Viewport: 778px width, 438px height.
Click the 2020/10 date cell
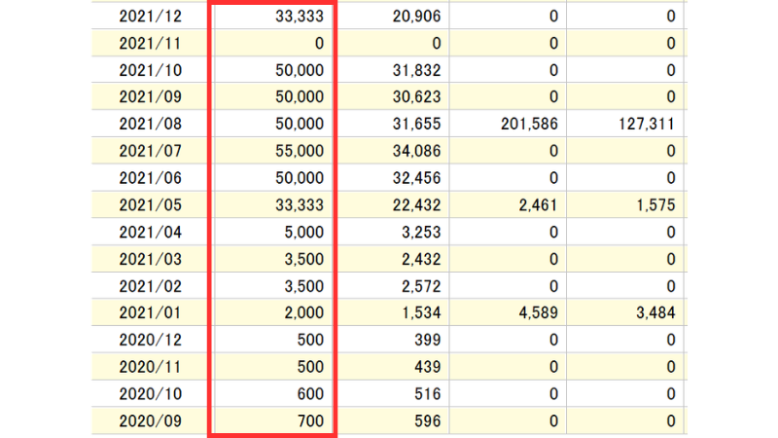150,394
